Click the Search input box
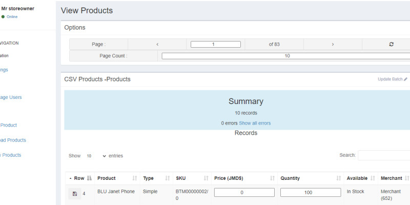 pyautogui.click(x=383, y=155)
